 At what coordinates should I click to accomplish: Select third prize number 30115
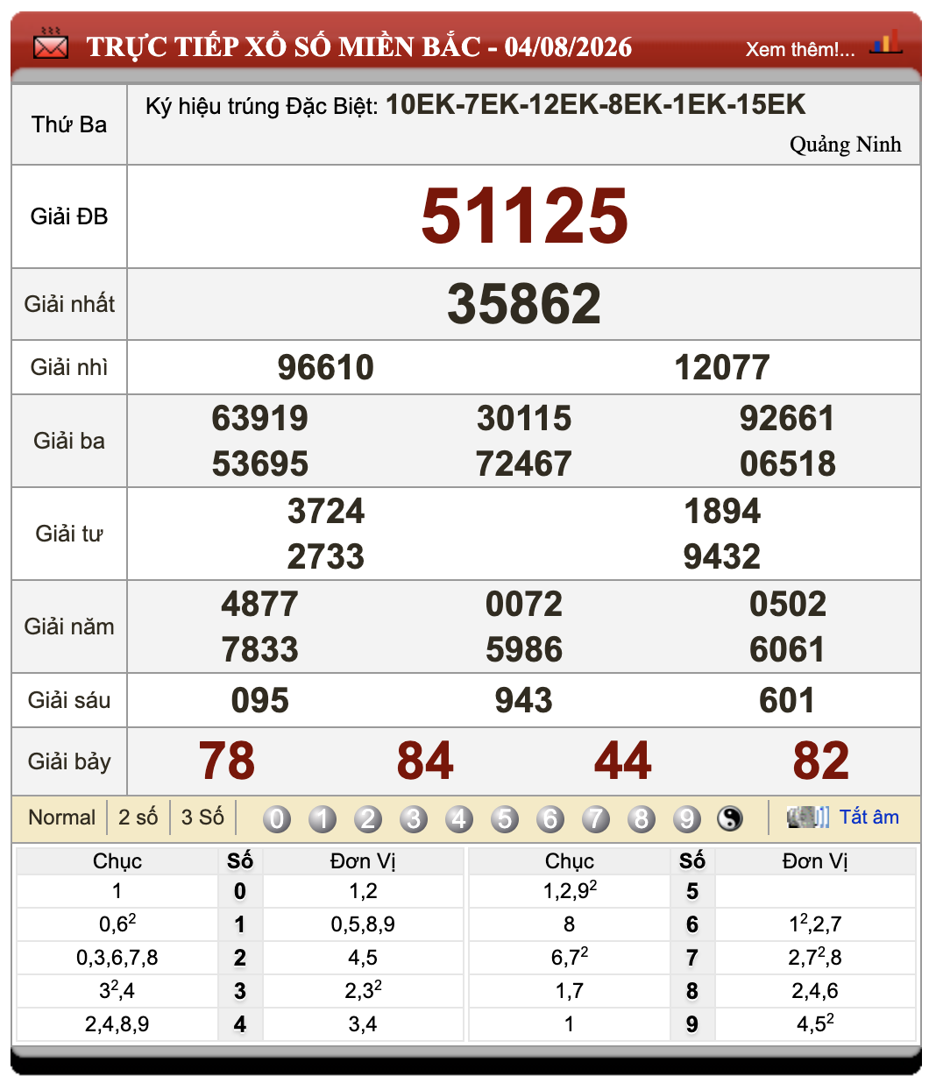[524, 418]
